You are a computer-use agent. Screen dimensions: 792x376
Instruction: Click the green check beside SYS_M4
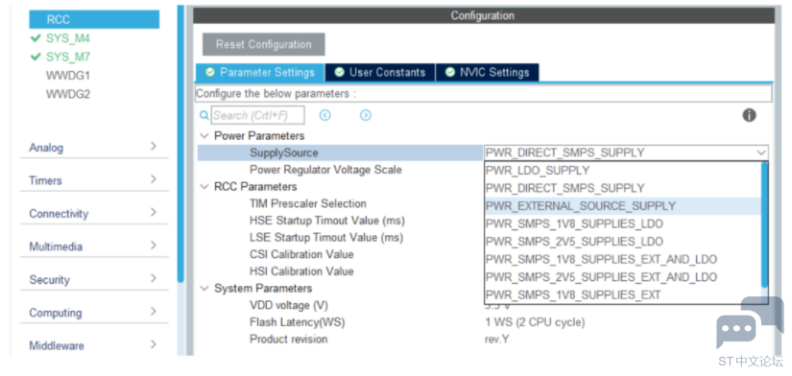click(x=36, y=38)
